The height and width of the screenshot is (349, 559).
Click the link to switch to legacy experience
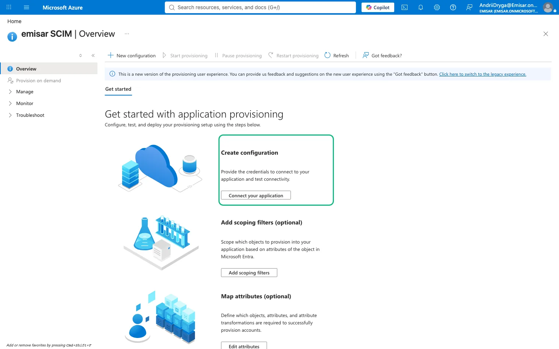[x=483, y=74]
